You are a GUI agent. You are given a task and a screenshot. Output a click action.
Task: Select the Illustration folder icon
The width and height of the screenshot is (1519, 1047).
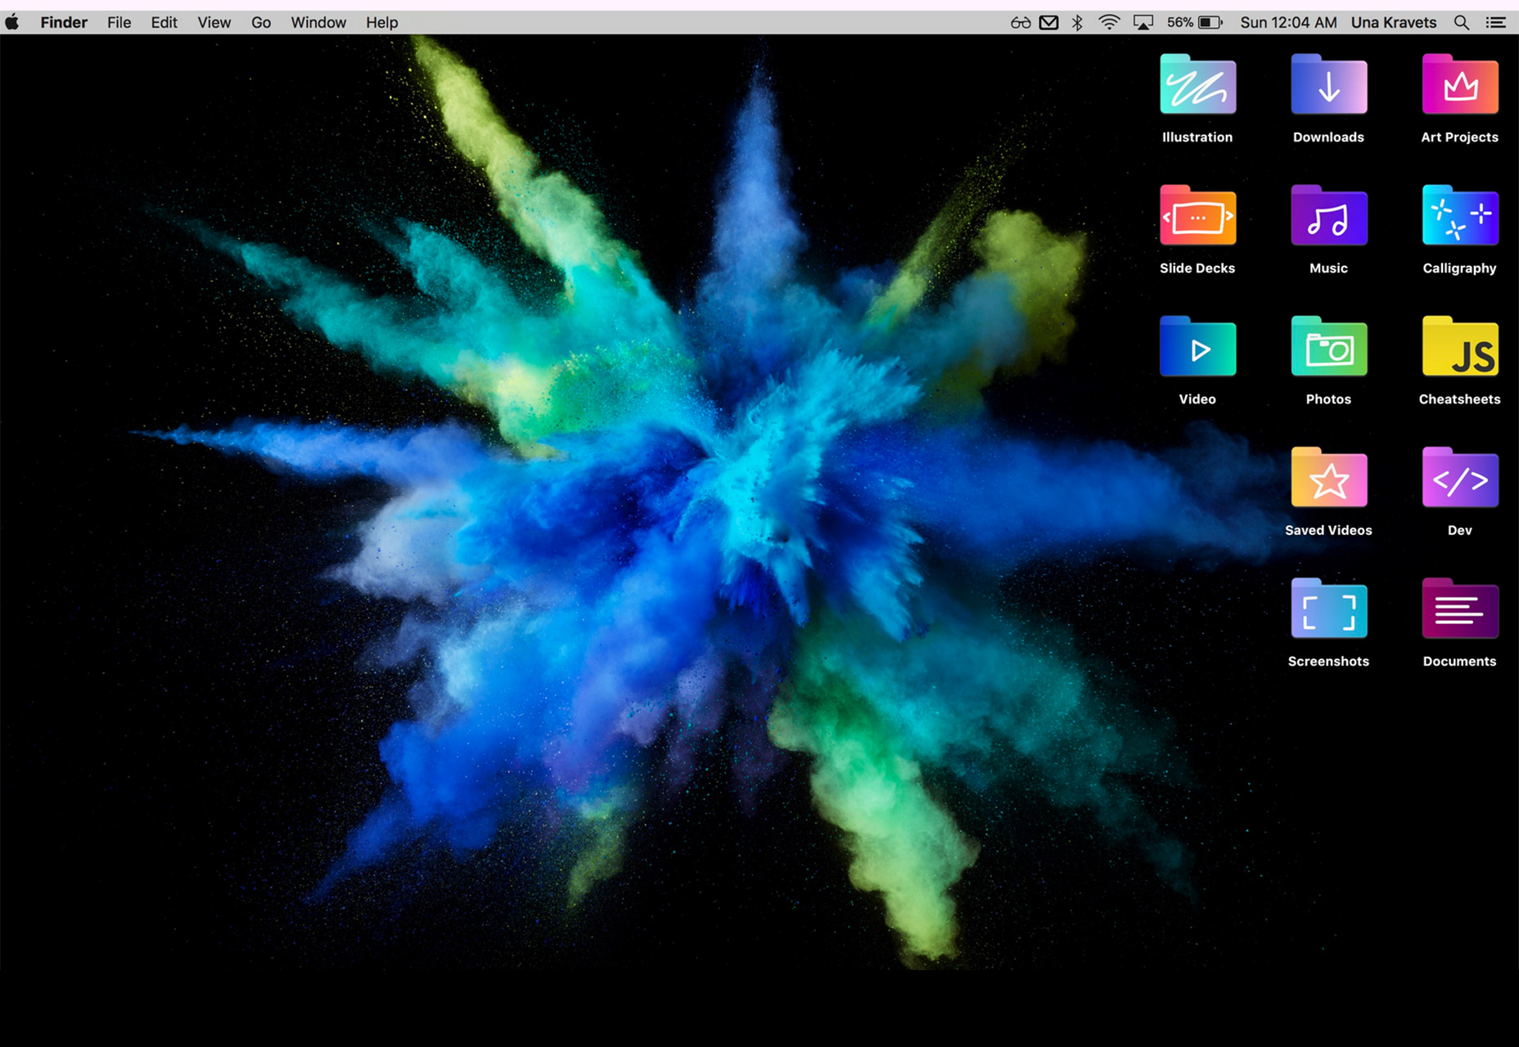pyautogui.click(x=1197, y=84)
